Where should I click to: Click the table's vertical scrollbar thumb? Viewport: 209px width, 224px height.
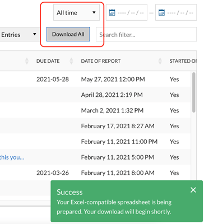coord(194,92)
